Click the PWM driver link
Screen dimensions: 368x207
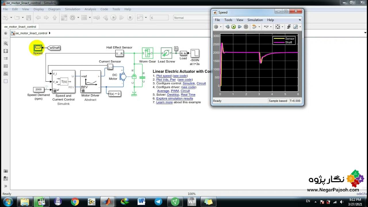tap(175, 91)
